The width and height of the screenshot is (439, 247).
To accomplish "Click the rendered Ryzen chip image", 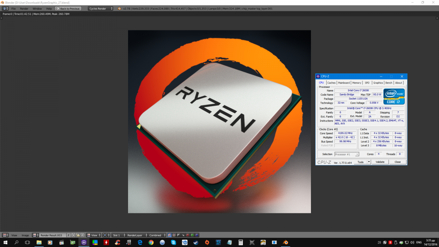I will coord(219,121).
